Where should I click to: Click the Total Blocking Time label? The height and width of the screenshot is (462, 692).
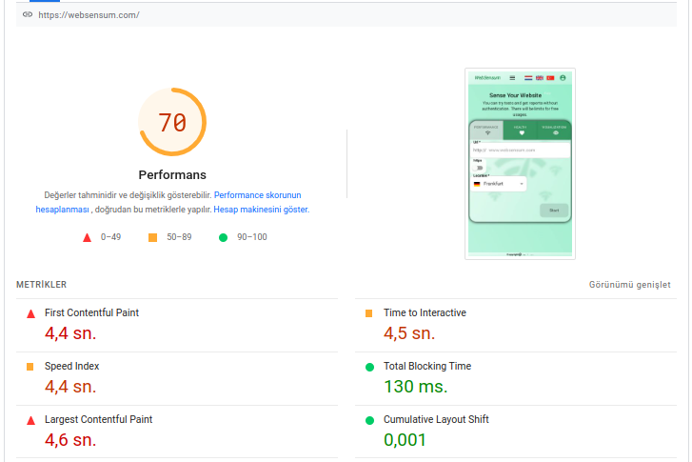(x=427, y=366)
